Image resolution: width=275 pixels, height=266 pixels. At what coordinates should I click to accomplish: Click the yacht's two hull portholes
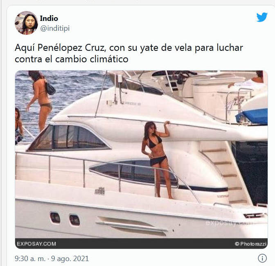point(65,219)
